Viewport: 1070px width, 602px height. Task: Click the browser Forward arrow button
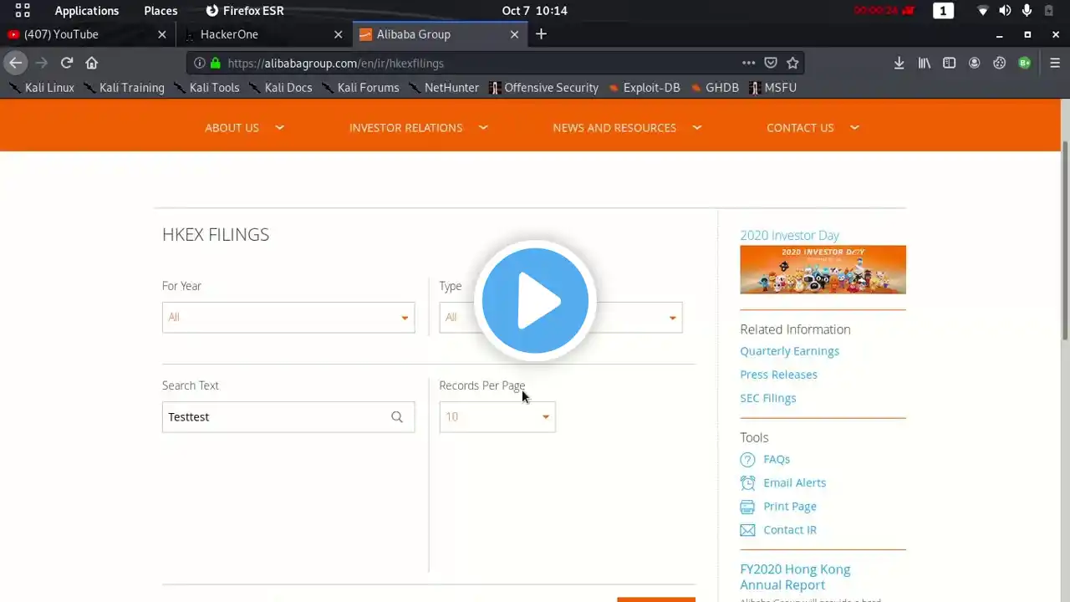41,63
